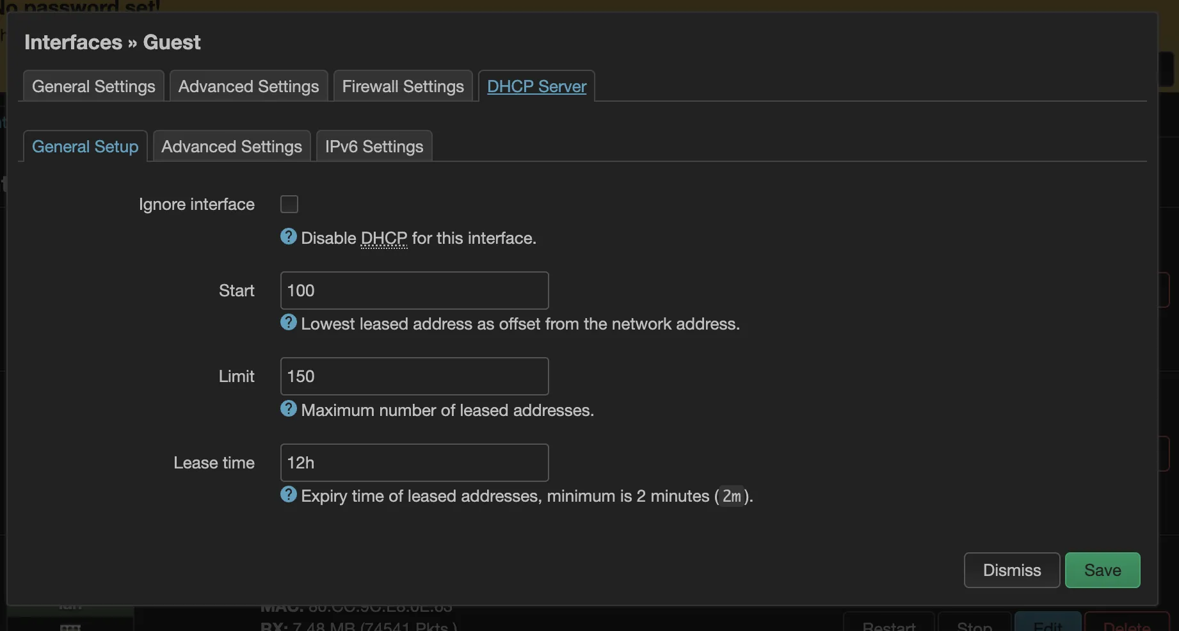Open the DHCP tooltip link in the description
Image resolution: width=1179 pixels, height=631 pixels.
383,237
